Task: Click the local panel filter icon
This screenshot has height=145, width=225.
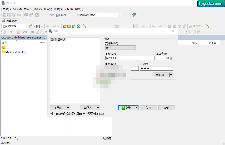Action: [38, 26]
